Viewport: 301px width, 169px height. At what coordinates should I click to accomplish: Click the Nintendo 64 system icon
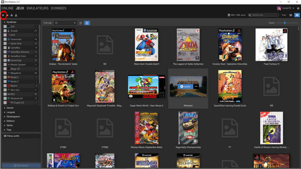9,98
